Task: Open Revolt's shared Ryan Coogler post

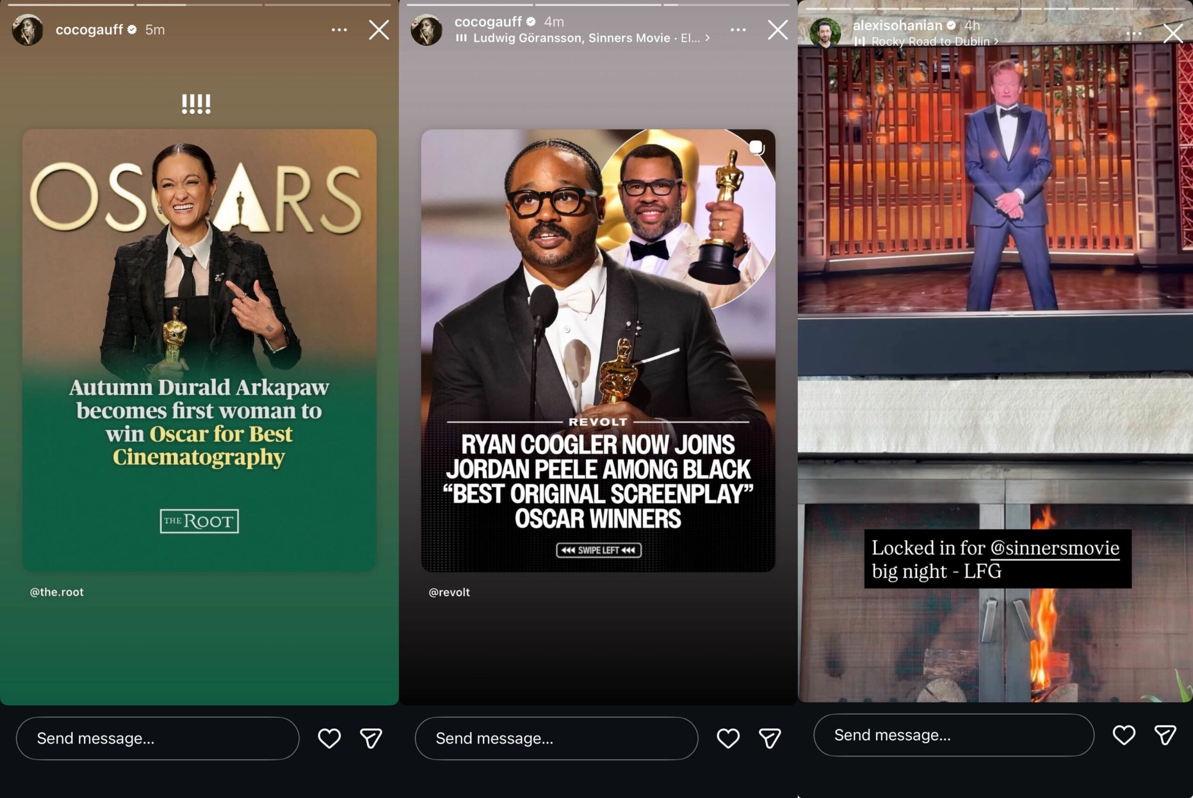Action: click(598, 350)
